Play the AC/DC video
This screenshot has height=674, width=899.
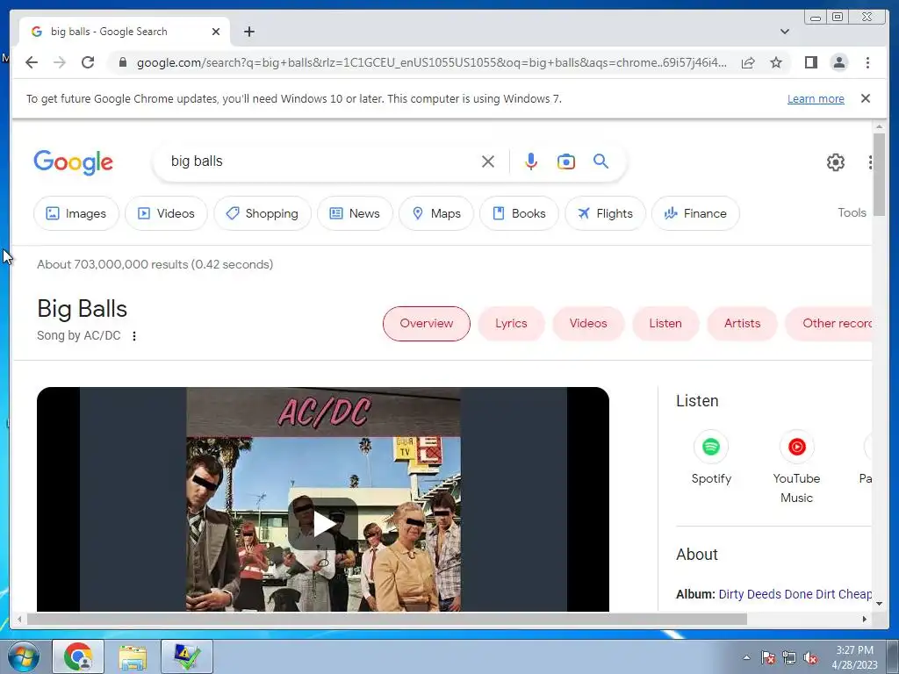point(323,524)
